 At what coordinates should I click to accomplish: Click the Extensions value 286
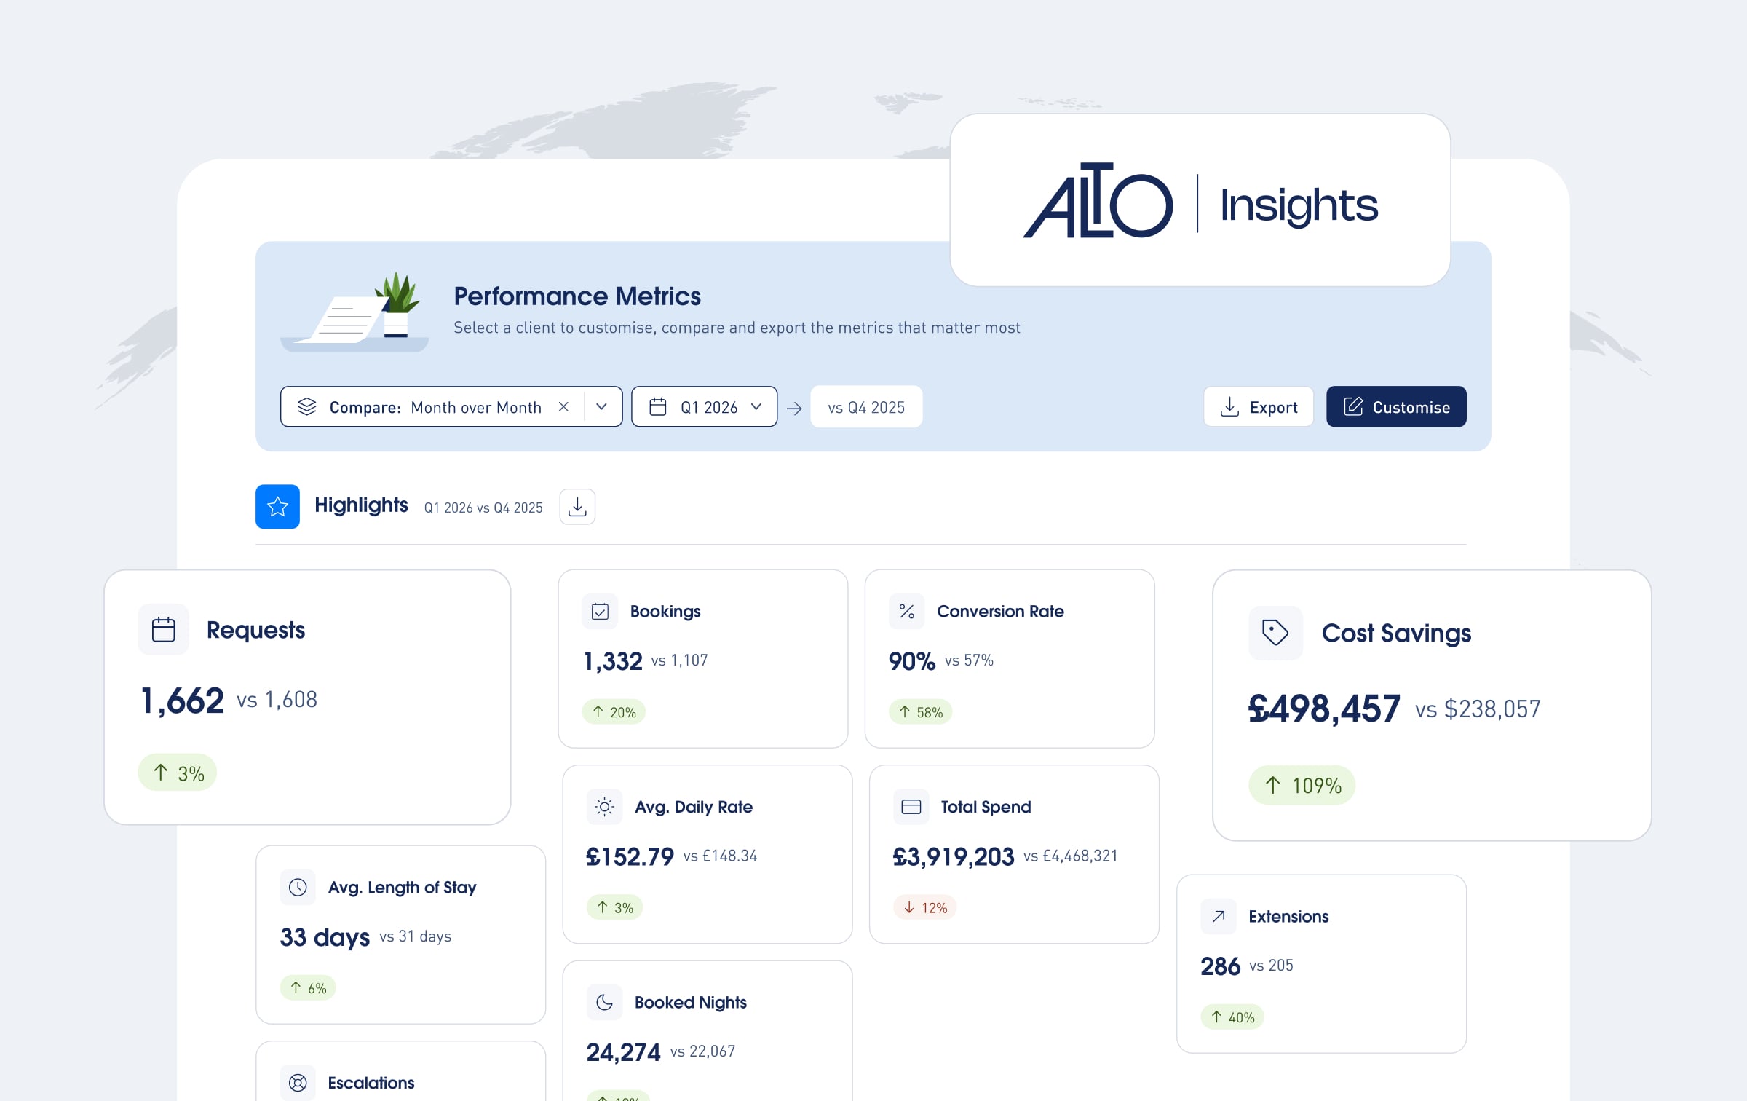pos(1221,966)
